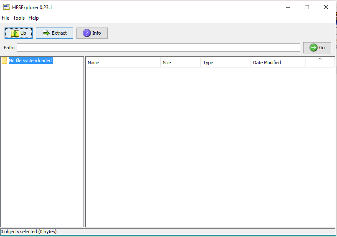Click the folder icon beside 'No file system loaded'
The image size is (337, 237).
click(4, 61)
